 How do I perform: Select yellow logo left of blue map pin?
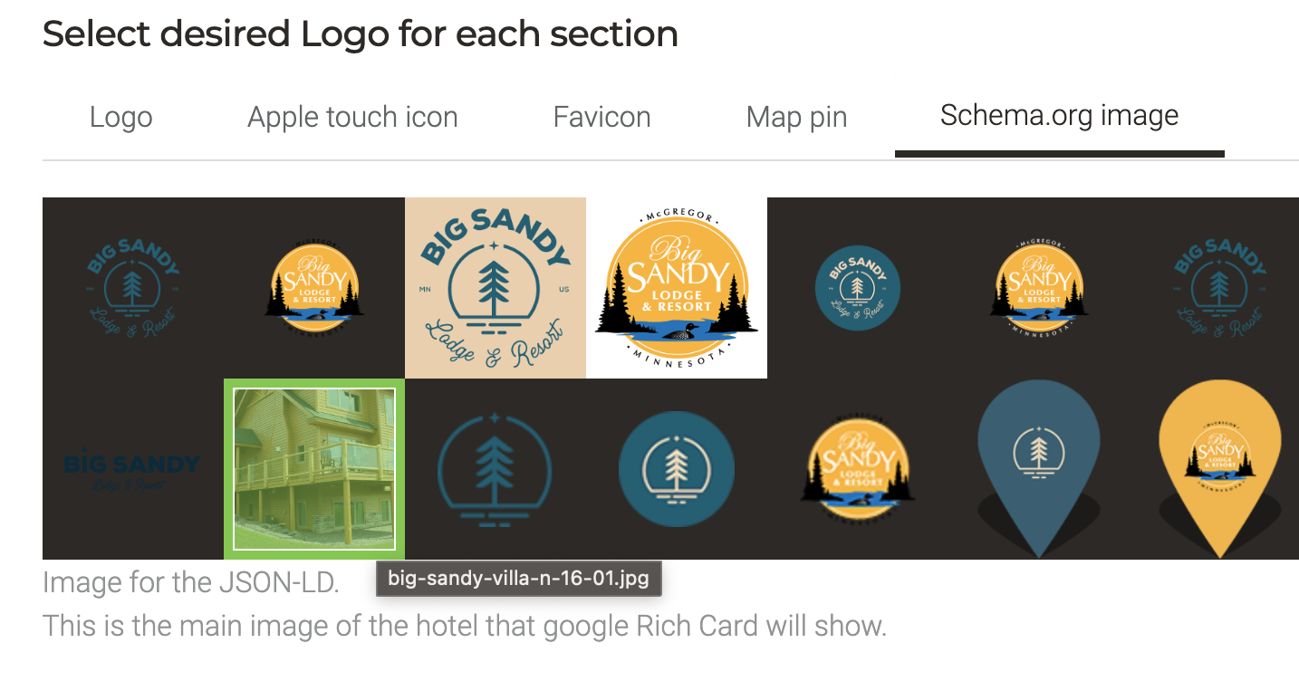858,469
